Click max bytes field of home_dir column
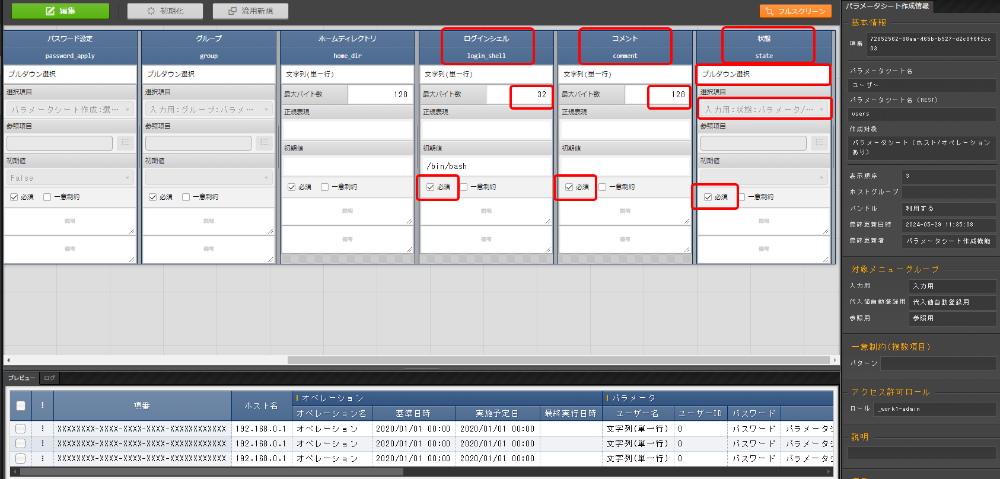Screen dimensions: 1000x479 [380, 94]
